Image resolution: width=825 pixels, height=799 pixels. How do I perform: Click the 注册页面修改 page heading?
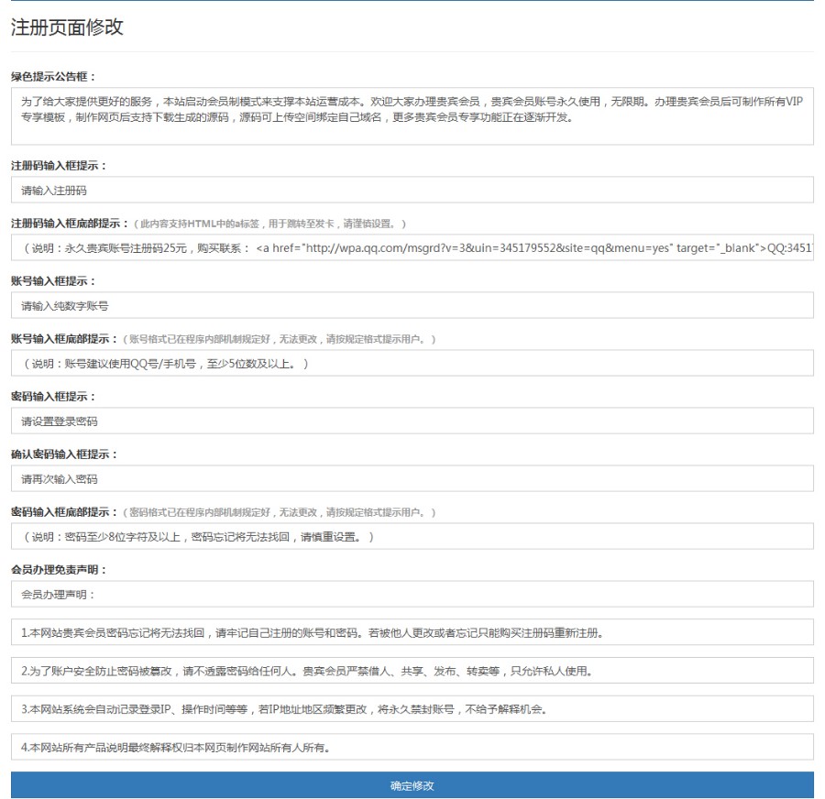(x=67, y=27)
